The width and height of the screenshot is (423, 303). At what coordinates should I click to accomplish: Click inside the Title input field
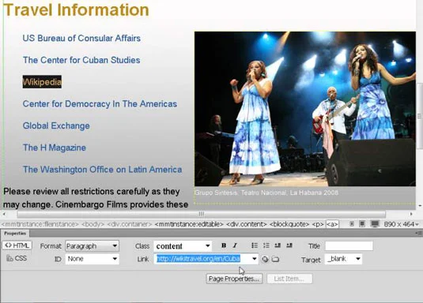click(x=349, y=246)
